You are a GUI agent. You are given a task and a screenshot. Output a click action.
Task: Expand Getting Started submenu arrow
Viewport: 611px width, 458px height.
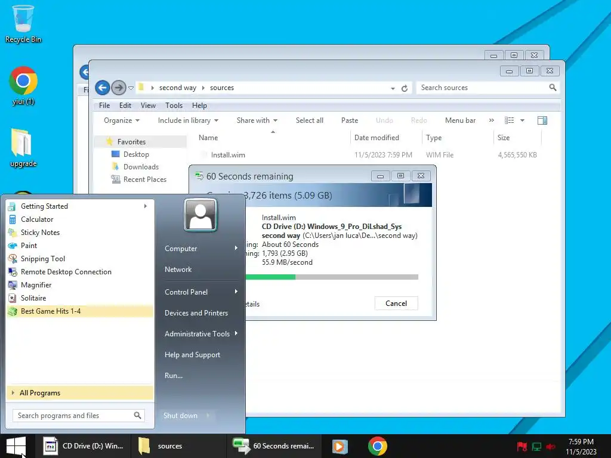tap(146, 206)
